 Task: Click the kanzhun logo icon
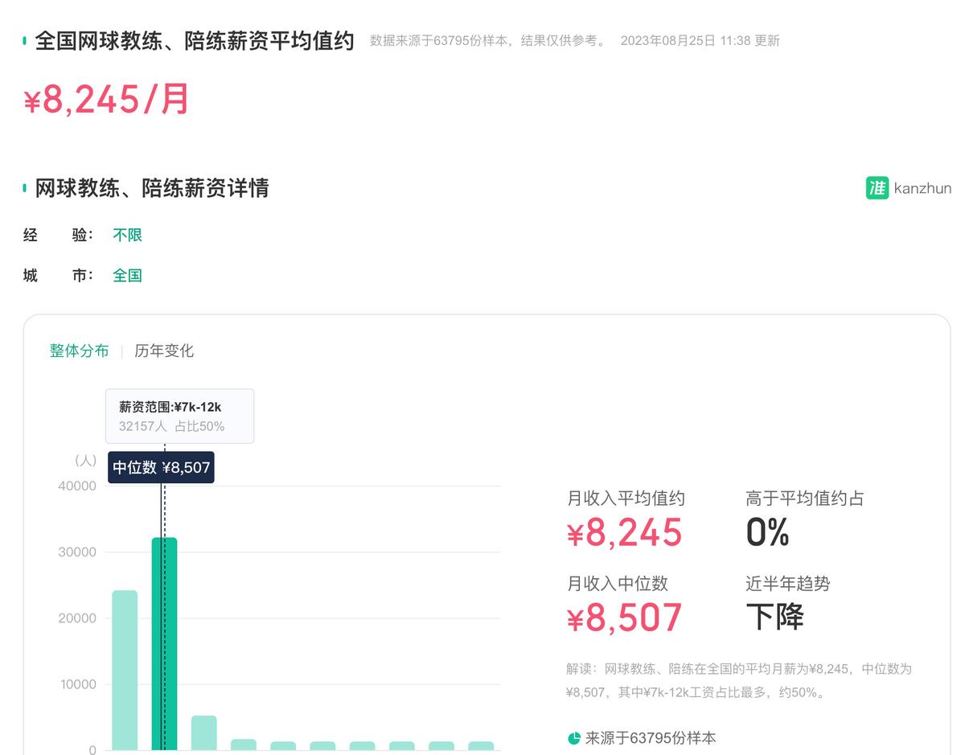pos(877,187)
